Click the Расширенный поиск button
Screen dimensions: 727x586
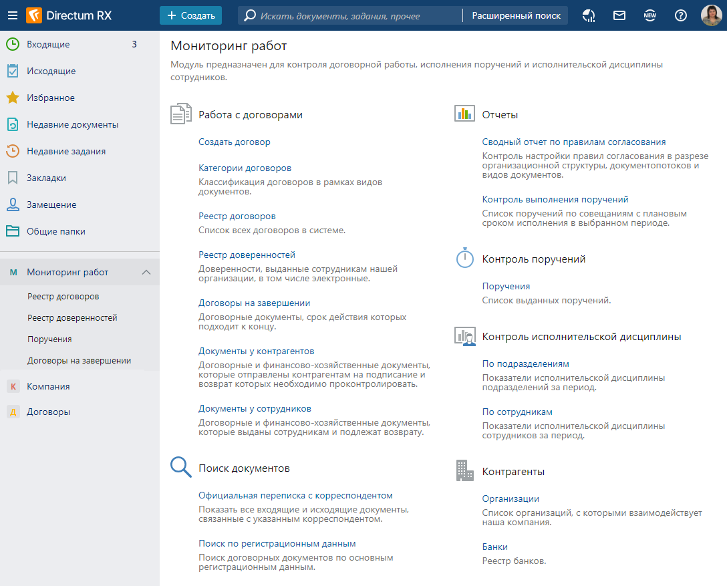coord(515,15)
